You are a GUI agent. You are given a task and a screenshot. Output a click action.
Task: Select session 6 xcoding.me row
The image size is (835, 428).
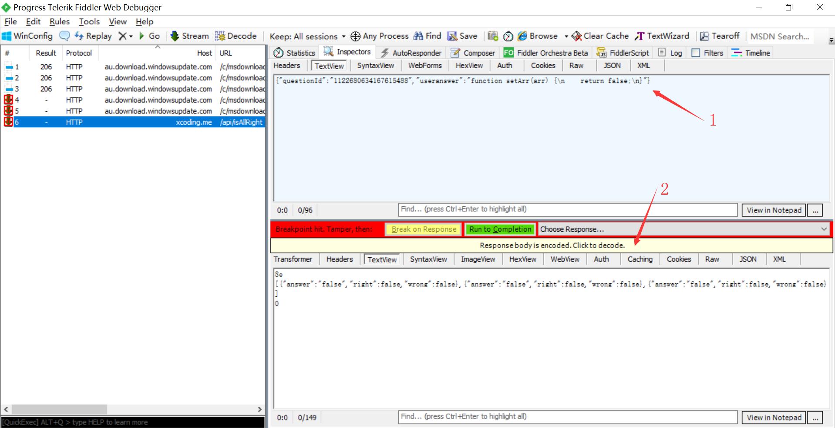[133, 122]
